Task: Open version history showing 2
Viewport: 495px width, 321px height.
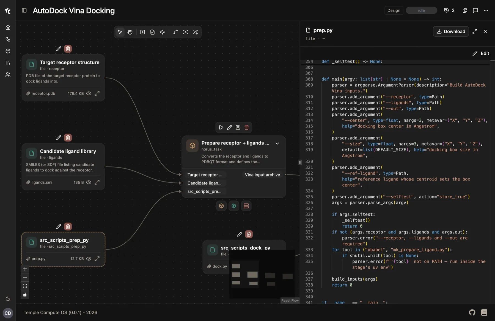Action: click(x=449, y=10)
